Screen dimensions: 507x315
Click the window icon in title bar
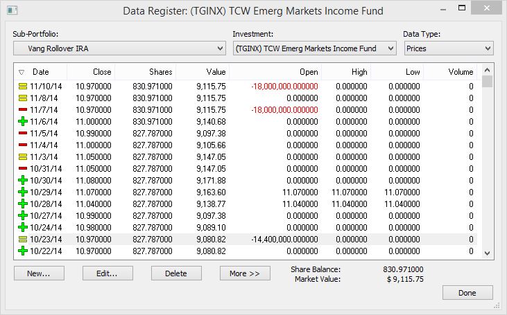(x=12, y=10)
